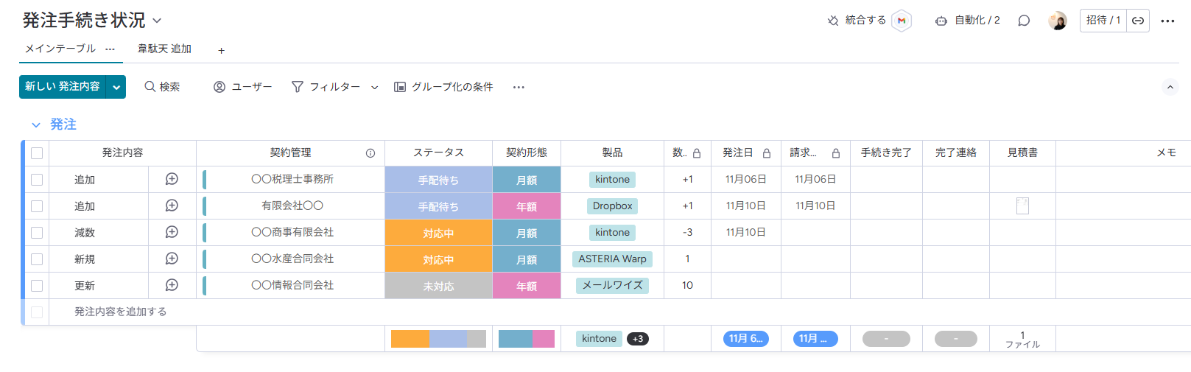The height and width of the screenshot is (372, 1191).
Task: Open グループ化の条件 settings
Action: point(443,87)
